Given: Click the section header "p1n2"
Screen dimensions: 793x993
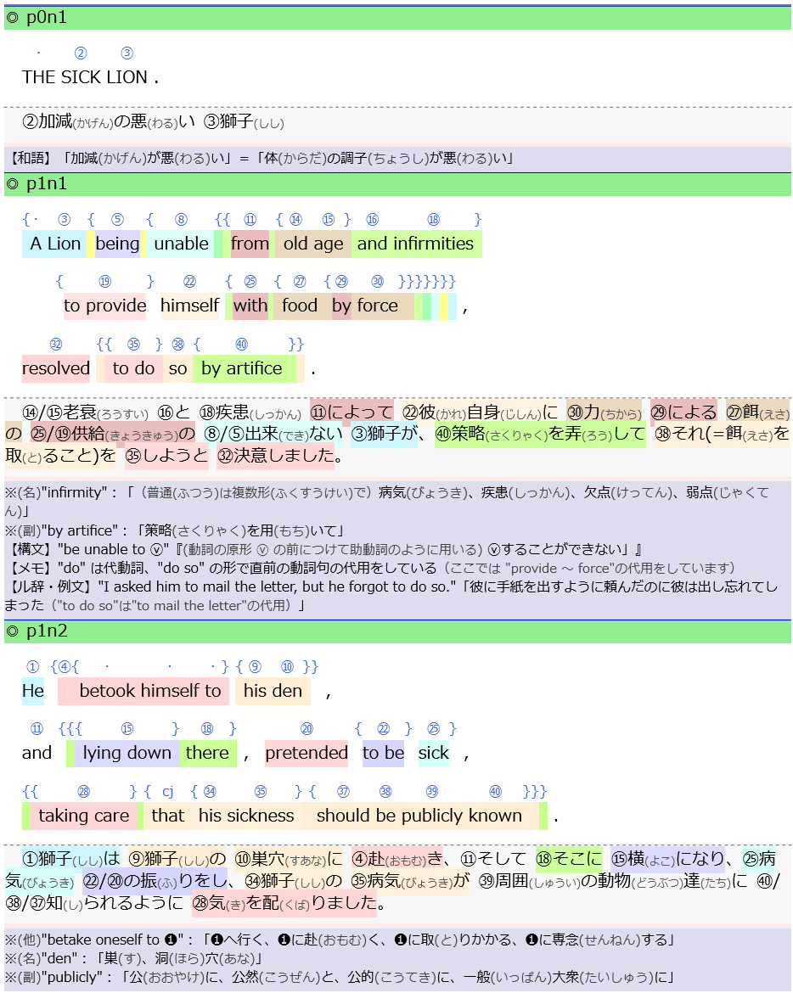Looking at the screenshot, I should coord(397,631).
